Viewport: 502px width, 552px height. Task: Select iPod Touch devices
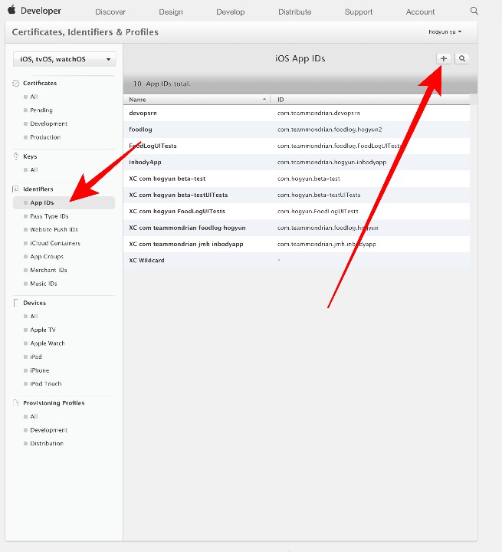tap(45, 384)
